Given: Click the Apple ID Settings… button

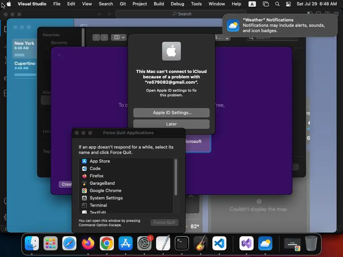Looking at the screenshot, I should click(171, 112).
